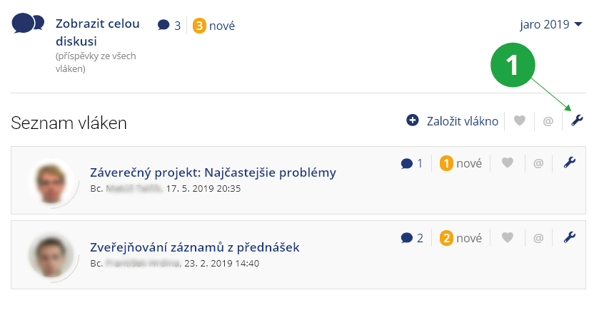Click the comment count icon for Záverečný projekt
Screen dimensions: 594x310
tap(407, 164)
